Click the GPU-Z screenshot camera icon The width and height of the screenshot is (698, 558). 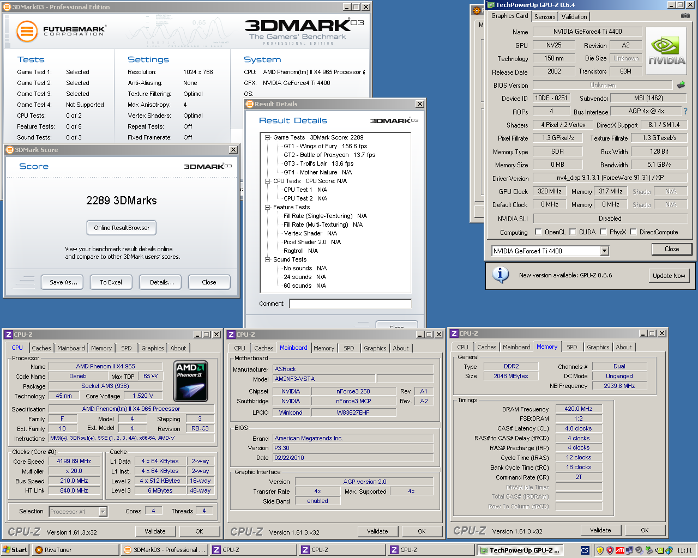tap(685, 16)
